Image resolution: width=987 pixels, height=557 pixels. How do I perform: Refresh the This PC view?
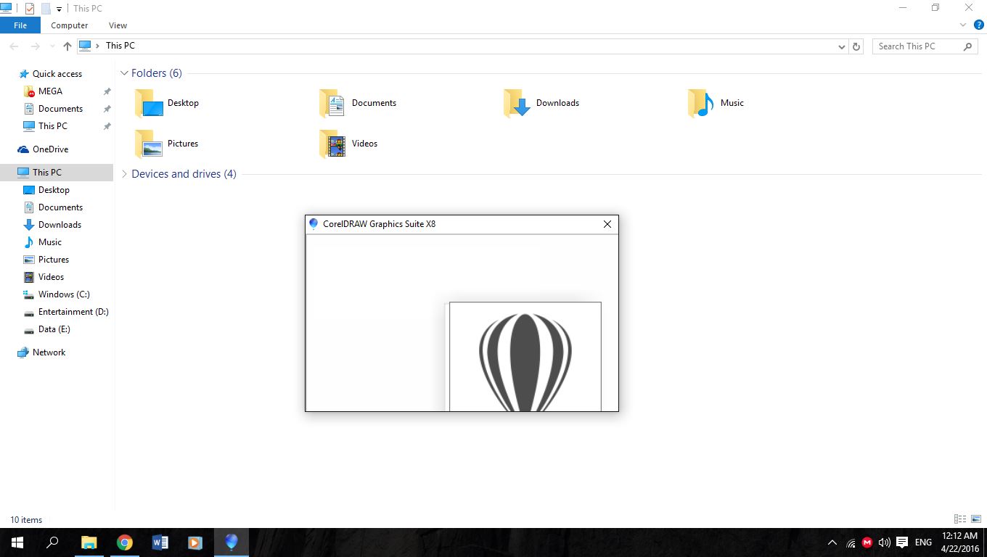coord(856,46)
